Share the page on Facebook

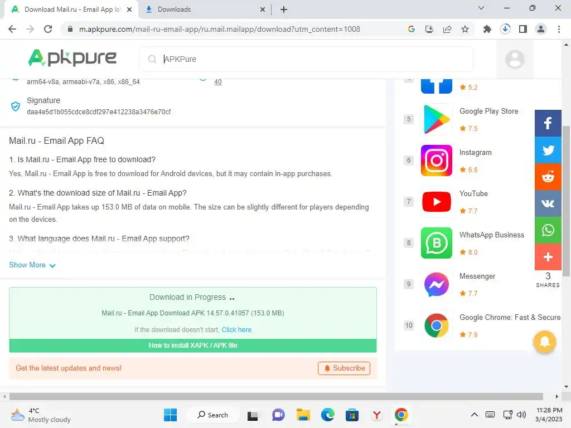(x=548, y=123)
